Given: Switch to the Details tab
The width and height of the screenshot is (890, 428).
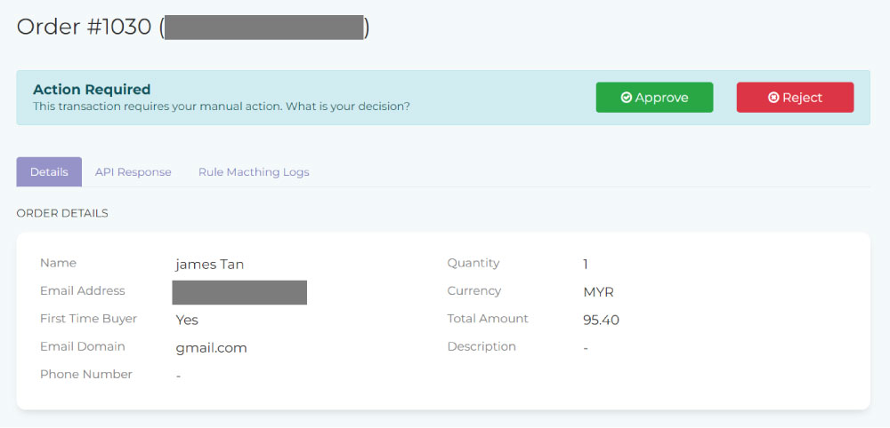Looking at the screenshot, I should 49,172.
